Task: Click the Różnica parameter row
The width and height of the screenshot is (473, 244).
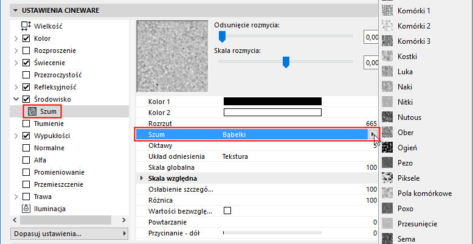Action: point(257,200)
